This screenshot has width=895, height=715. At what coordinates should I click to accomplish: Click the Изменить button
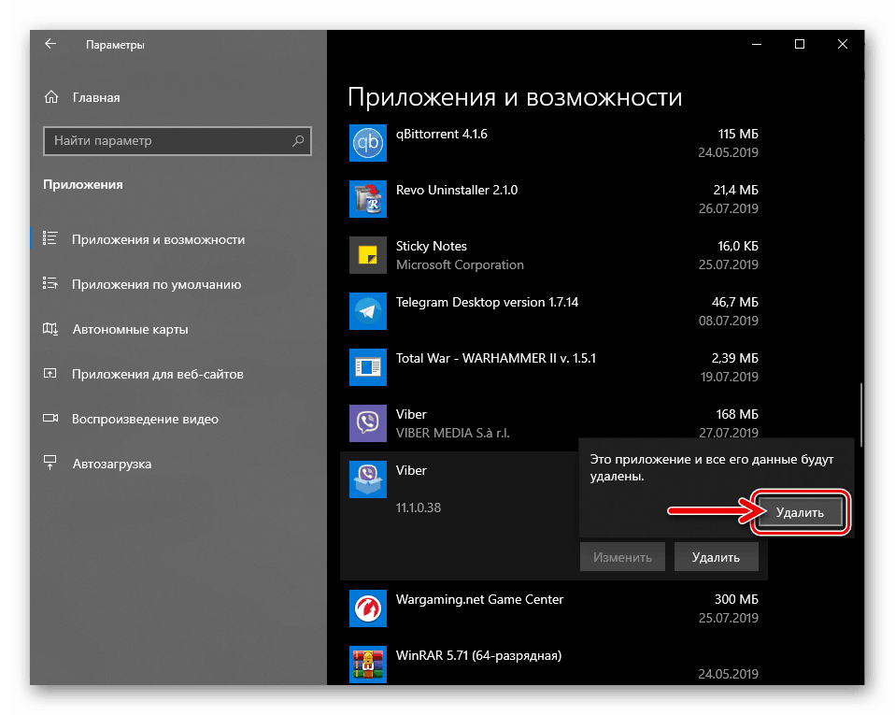pos(622,557)
